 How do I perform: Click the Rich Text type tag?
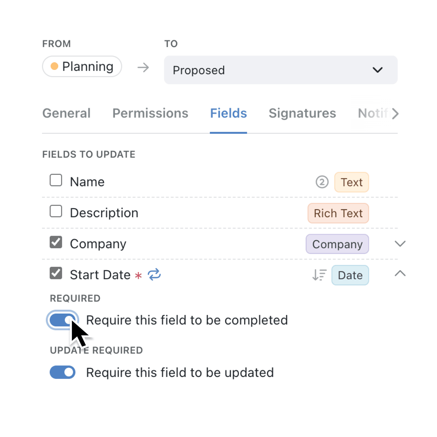(338, 213)
